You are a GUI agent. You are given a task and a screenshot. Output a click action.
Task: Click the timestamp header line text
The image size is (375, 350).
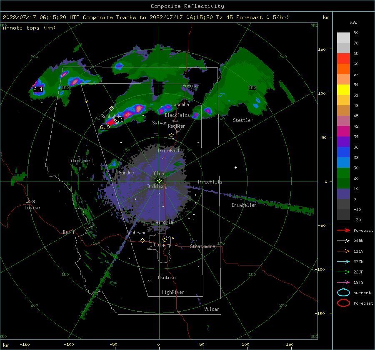(x=146, y=17)
